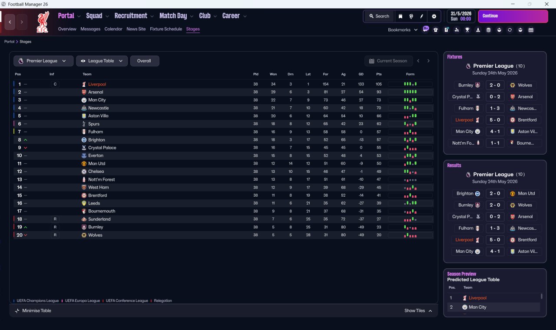Click the Current Season button
Screen dimensions: 556x330
click(388, 61)
